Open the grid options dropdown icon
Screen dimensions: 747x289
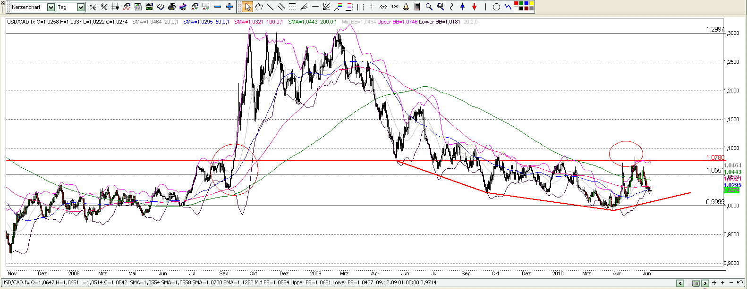click(115, 7)
